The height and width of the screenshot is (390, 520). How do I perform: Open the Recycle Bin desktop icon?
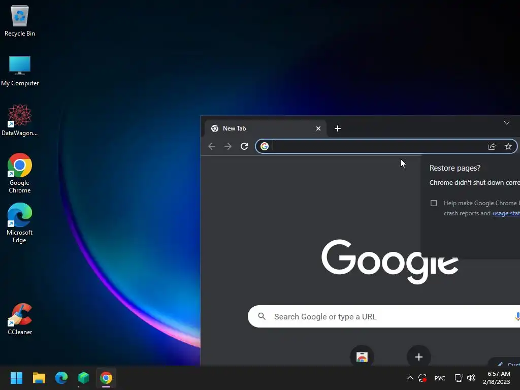tap(20, 21)
